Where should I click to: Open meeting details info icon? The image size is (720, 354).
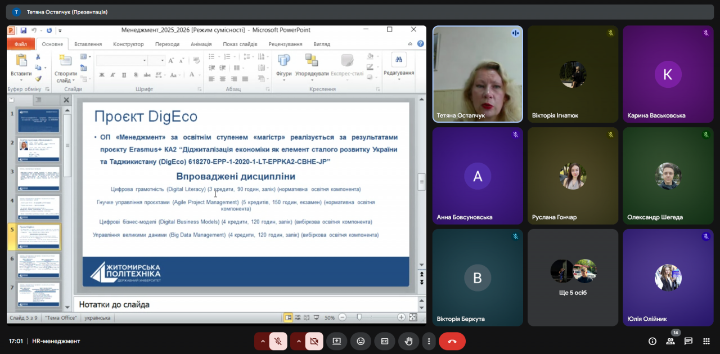(652, 341)
